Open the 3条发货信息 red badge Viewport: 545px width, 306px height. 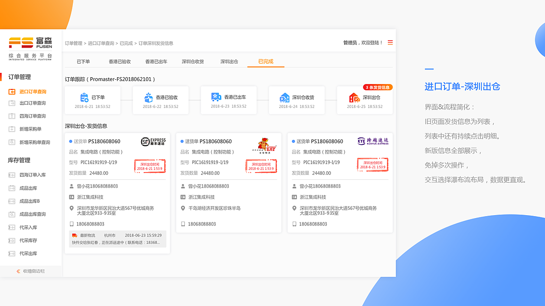pos(378,87)
